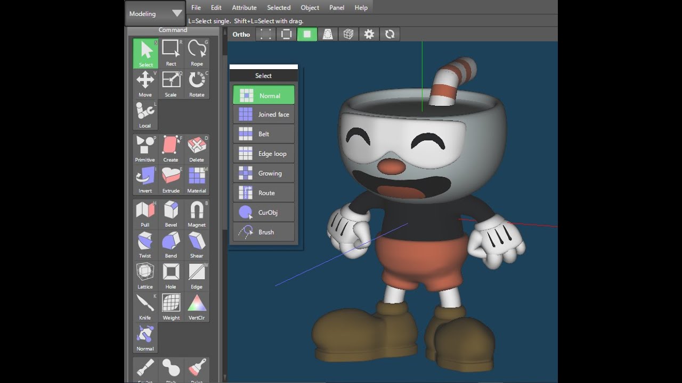Click the Delete tool

pyautogui.click(x=197, y=149)
